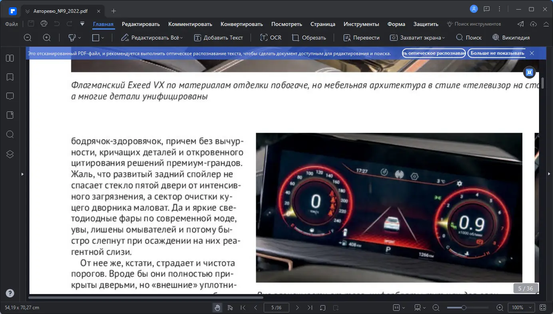Click the share/send icon at top right
The width and height of the screenshot is (553, 314).
pyautogui.click(x=521, y=24)
